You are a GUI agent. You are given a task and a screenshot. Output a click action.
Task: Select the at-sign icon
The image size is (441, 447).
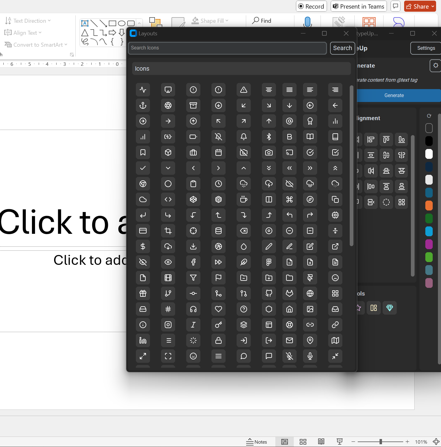click(289, 121)
